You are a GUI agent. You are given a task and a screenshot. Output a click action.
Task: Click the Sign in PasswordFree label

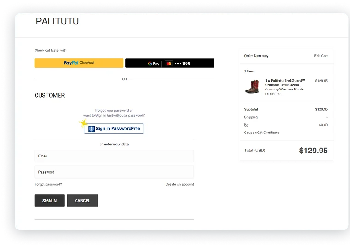coord(118,128)
